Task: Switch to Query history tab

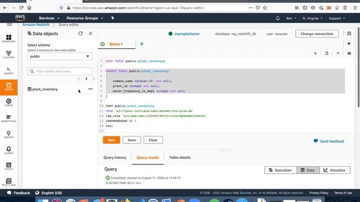Action: pyautogui.click(x=115, y=158)
